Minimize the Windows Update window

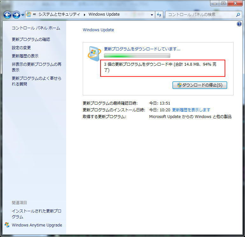point(215,3)
